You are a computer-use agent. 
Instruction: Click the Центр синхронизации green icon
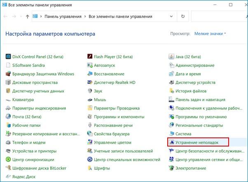pyautogui.click(x=8, y=159)
